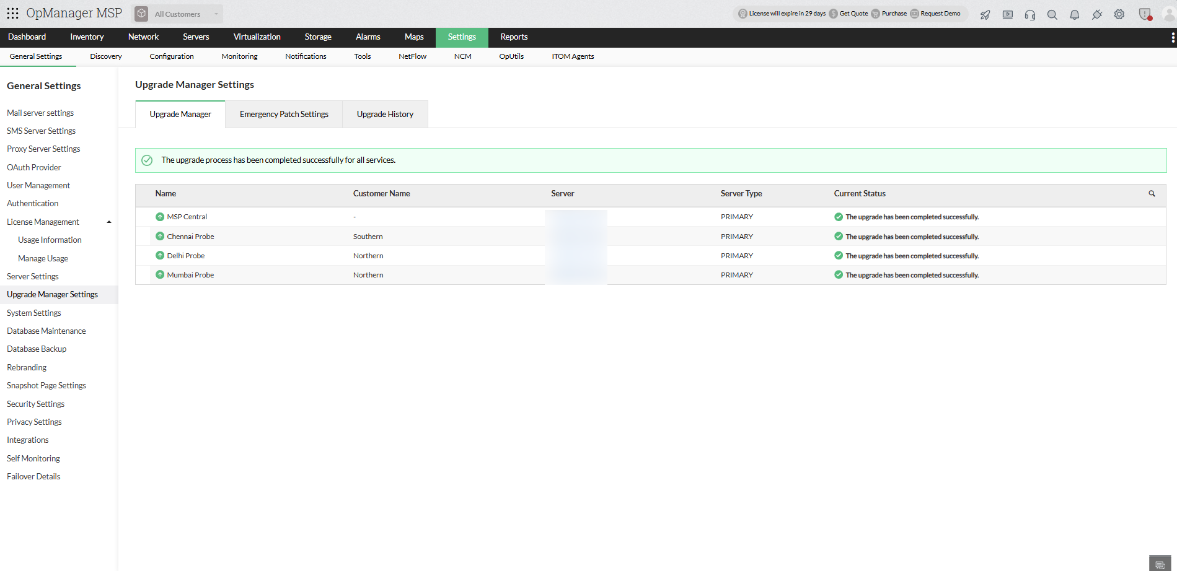This screenshot has width=1177, height=571.
Task: Click the green check icon in success banner
Action: click(147, 160)
